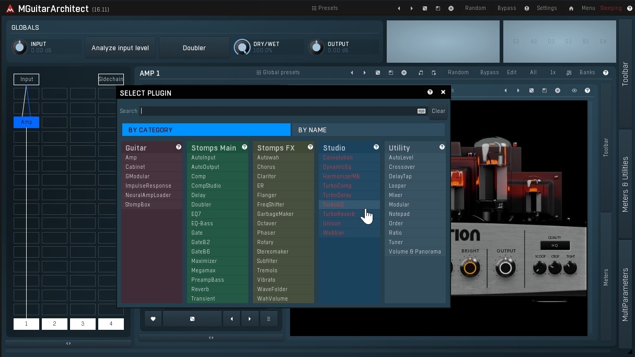
Task: Toggle the All button in AMP 1 header
Action: 534,73
